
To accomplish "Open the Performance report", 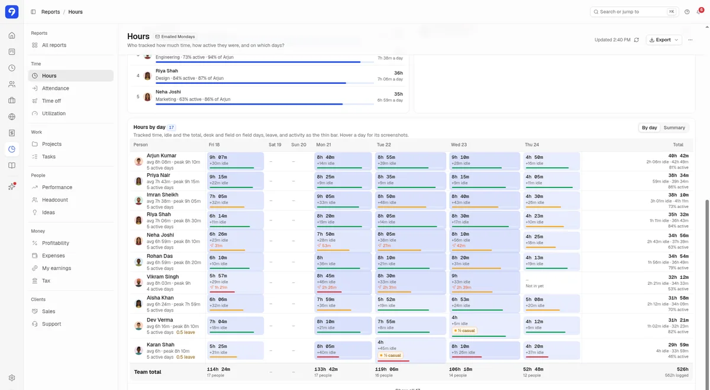I will pos(70,187).
